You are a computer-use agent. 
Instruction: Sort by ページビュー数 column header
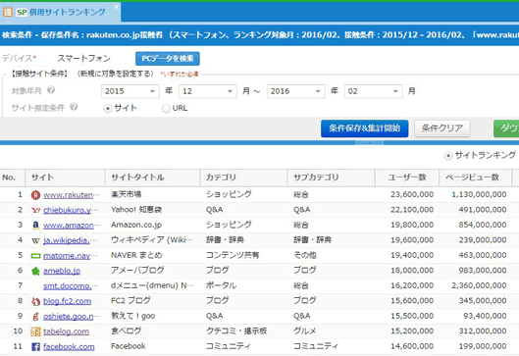click(475, 178)
